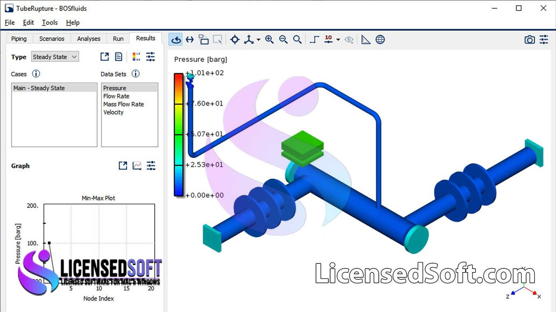
Task: Activate the pan view arrows tool
Action: pos(190,40)
